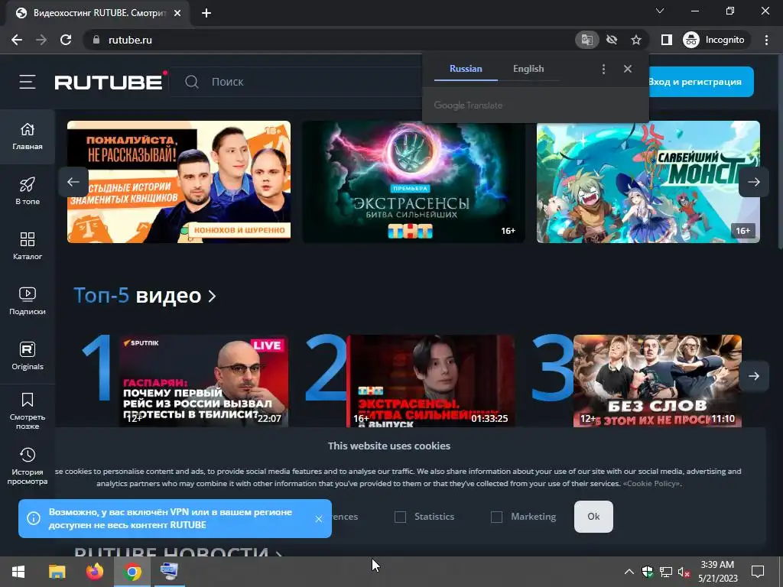The height and width of the screenshot is (587, 783).
Task: Bookmark this page with the star icon
Action: point(635,40)
